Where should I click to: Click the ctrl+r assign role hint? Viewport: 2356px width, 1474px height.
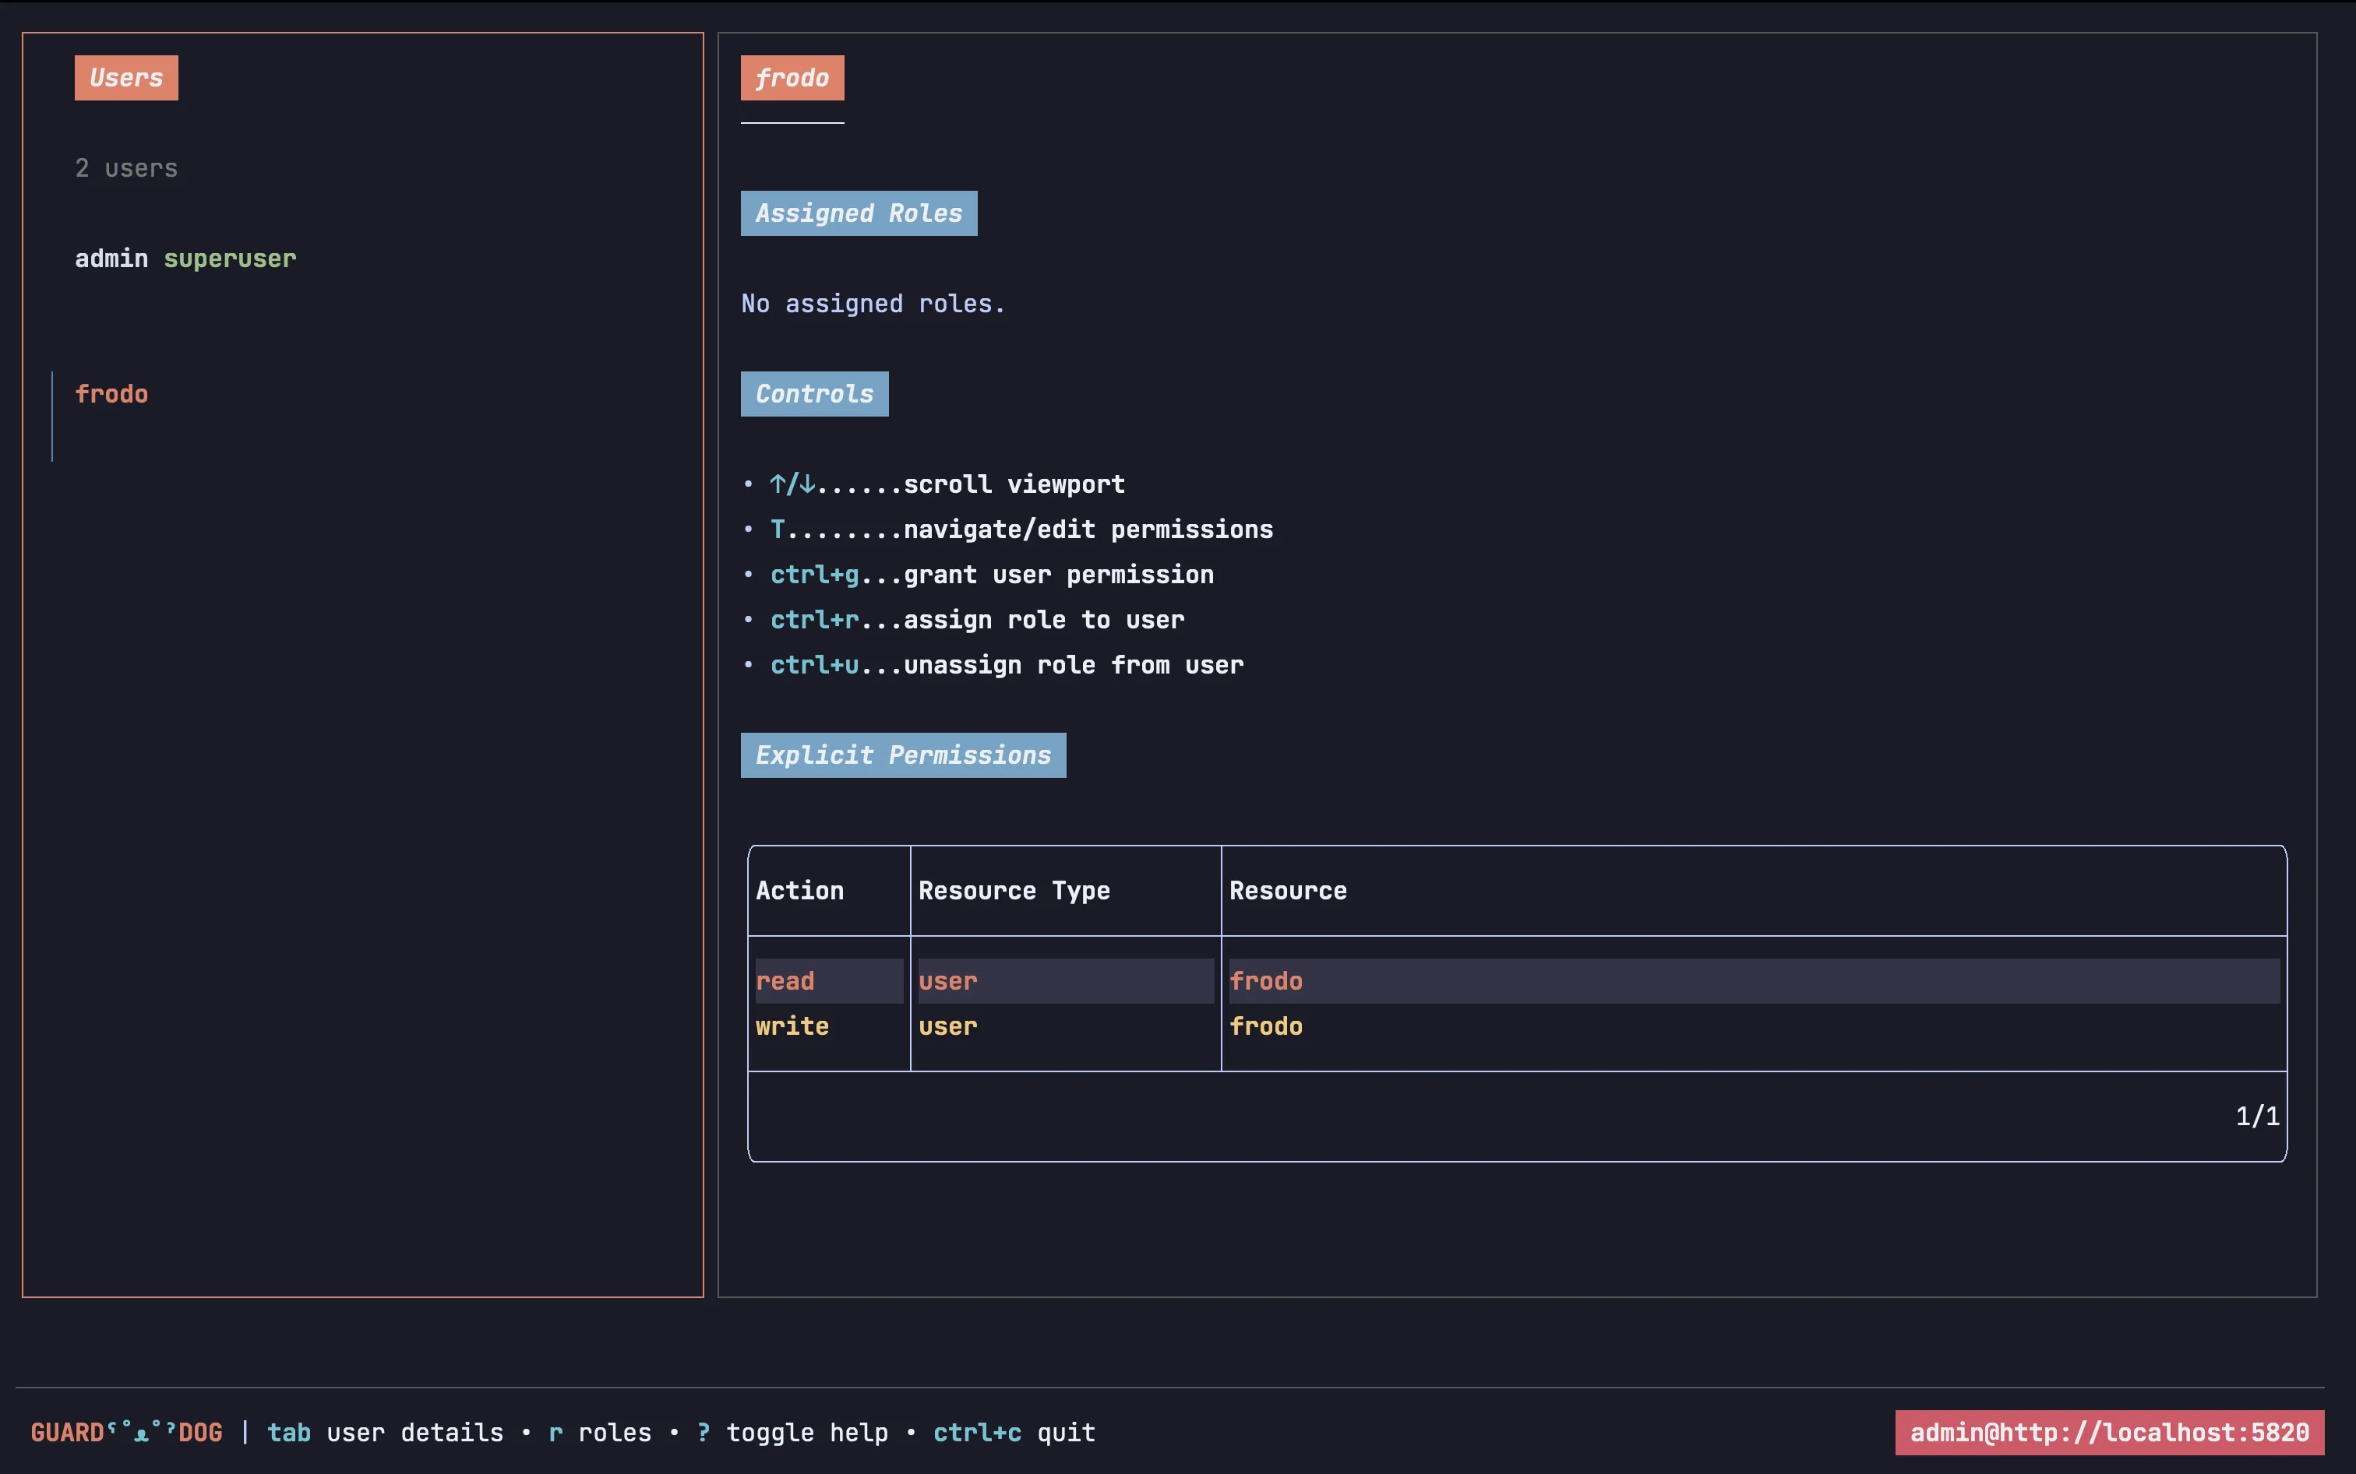tap(976, 620)
